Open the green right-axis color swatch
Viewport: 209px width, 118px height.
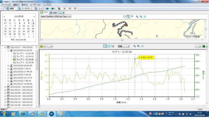[x=205, y=46]
